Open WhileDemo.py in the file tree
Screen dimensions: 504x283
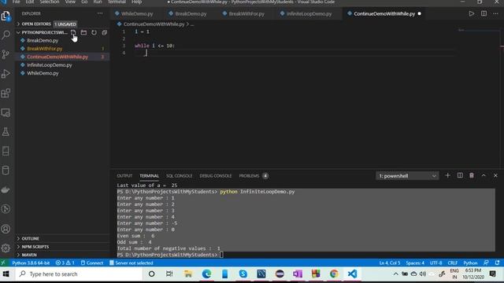pos(63,73)
